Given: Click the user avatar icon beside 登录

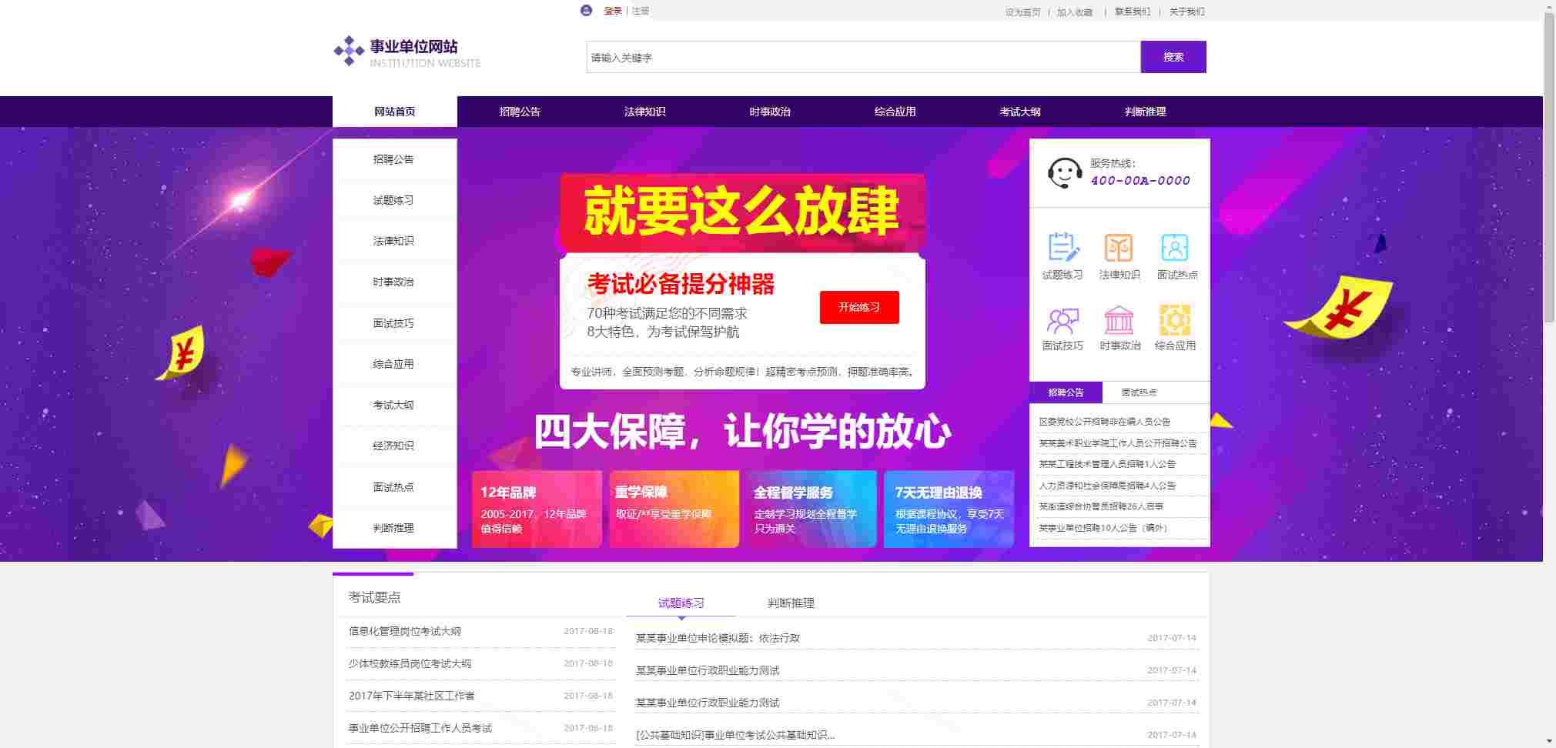Looking at the screenshot, I should pyautogui.click(x=586, y=11).
